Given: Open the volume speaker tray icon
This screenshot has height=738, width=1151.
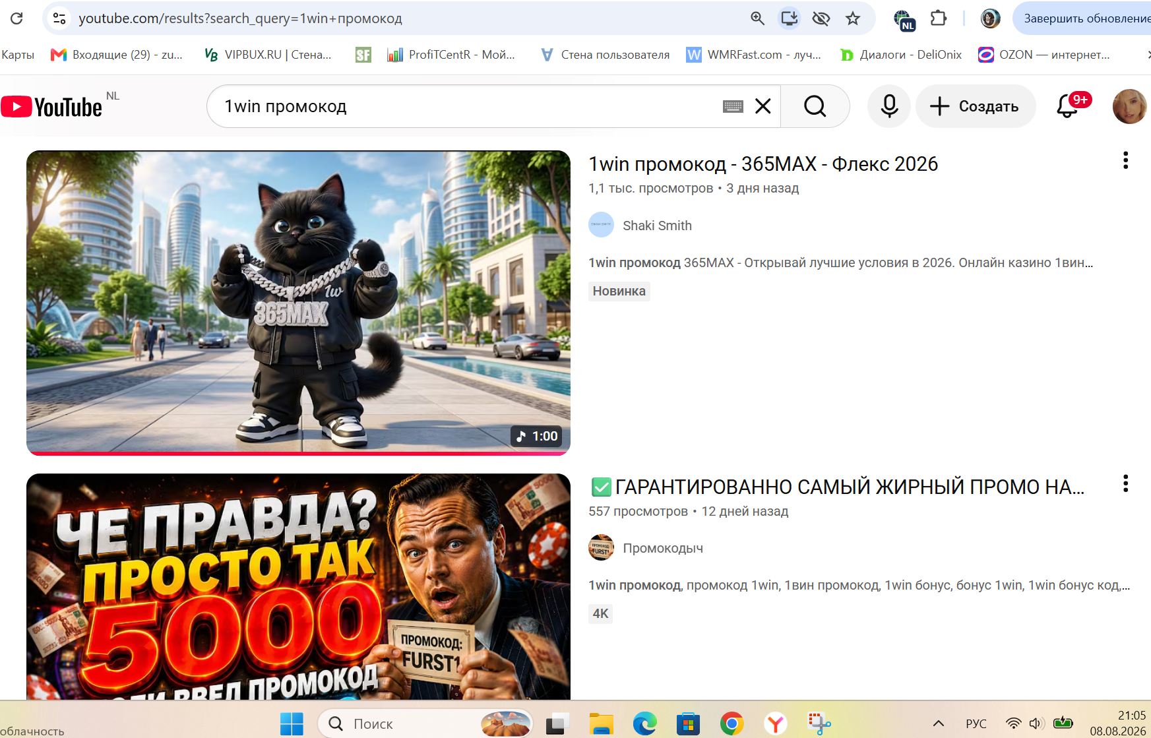Looking at the screenshot, I should click(x=1036, y=723).
